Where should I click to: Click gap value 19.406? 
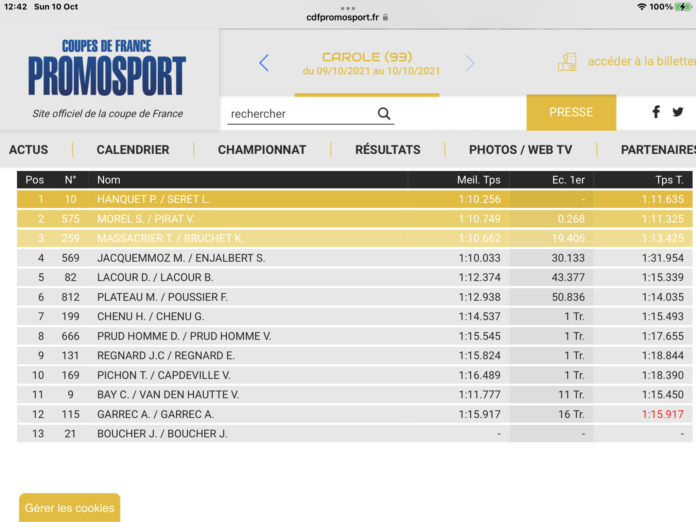(568, 238)
